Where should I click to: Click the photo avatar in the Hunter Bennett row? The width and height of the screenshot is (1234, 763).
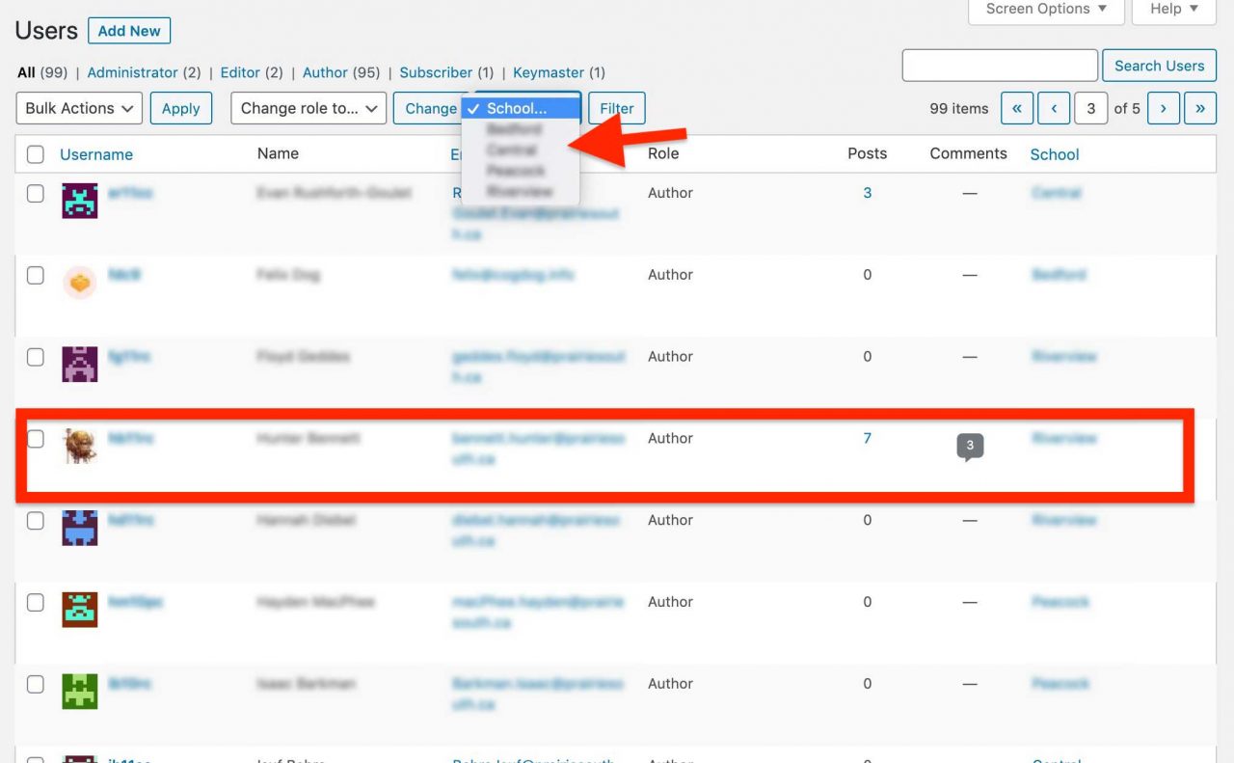coord(80,447)
